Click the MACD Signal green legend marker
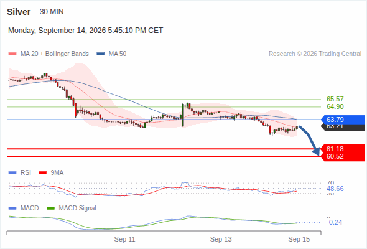Image resolution: width=367 pixels, height=249 pixels. [51, 209]
